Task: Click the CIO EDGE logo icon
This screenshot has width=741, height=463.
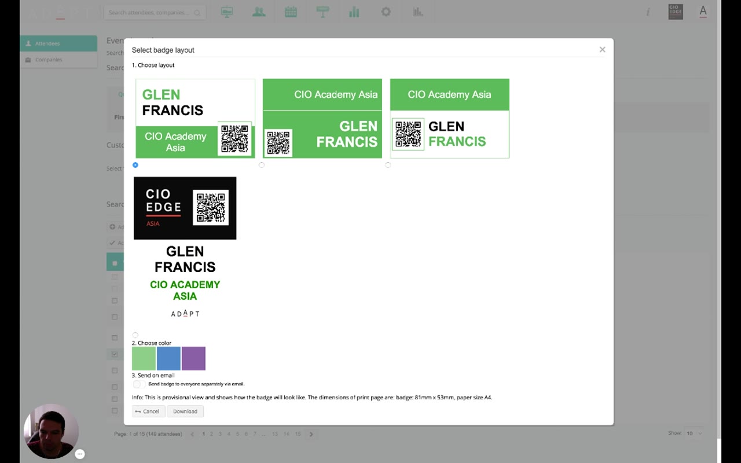Action: coord(676,12)
